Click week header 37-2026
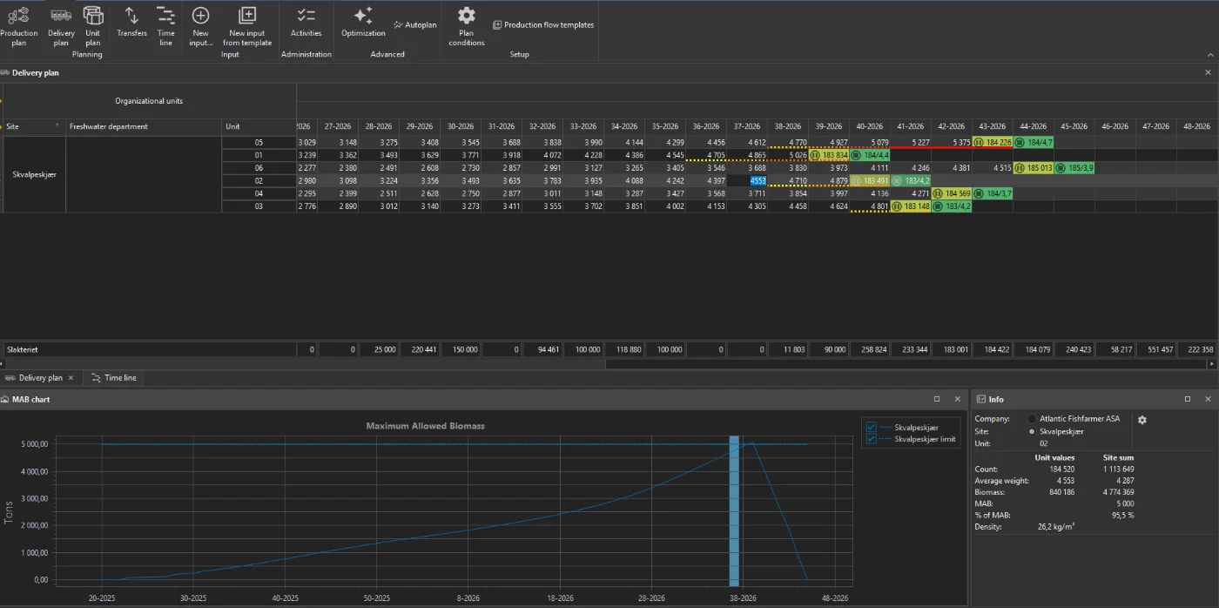The width and height of the screenshot is (1219, 608). [746, 126]
